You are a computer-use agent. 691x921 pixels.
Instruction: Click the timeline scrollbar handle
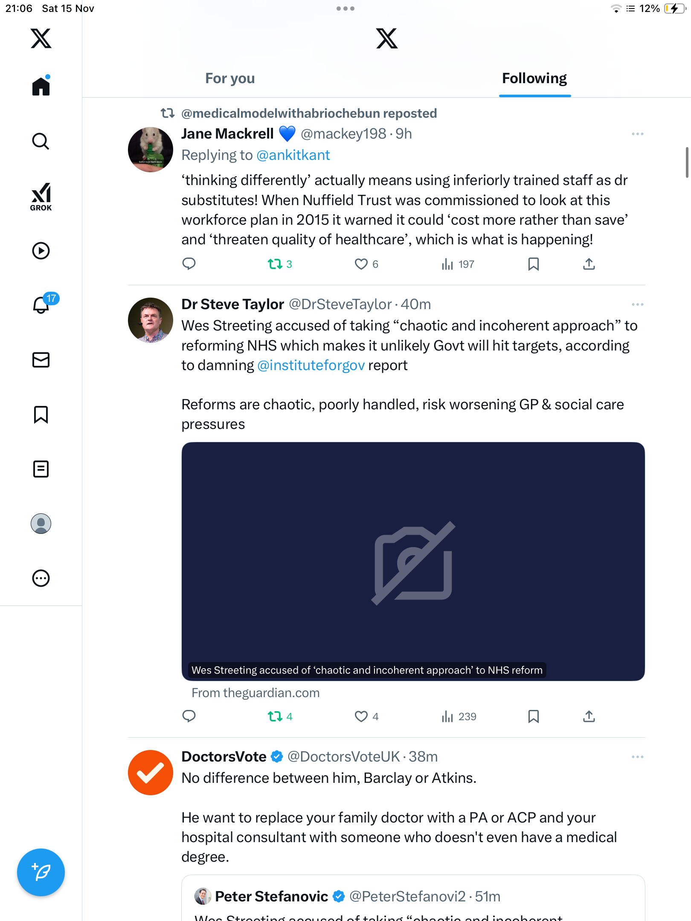click(687, 162)
